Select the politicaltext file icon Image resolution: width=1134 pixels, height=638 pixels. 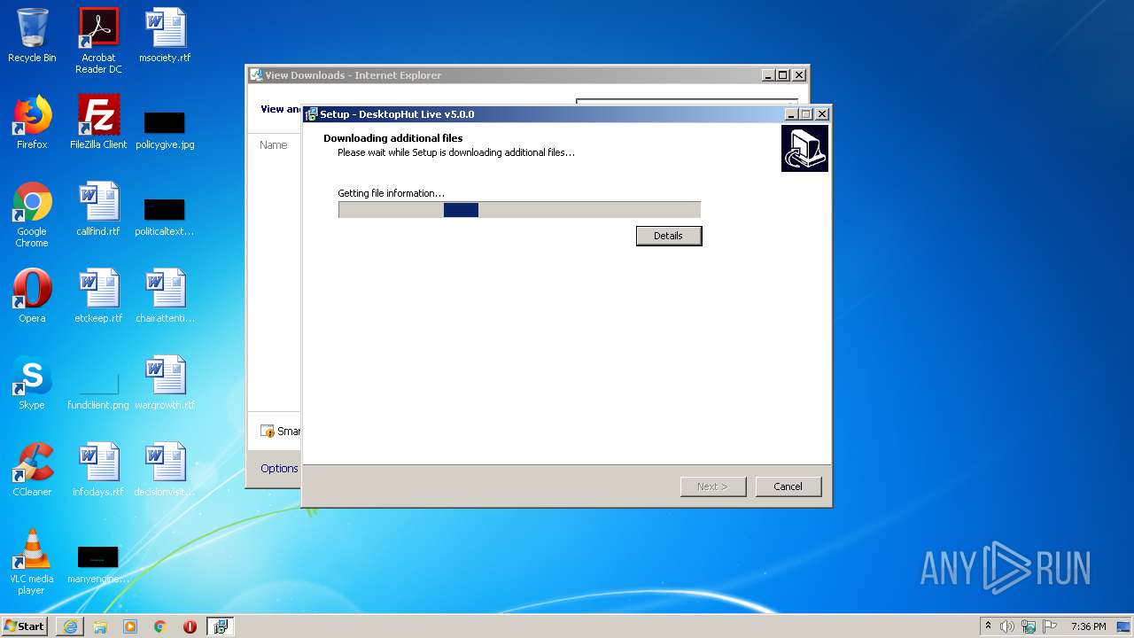tap(165, 216)
